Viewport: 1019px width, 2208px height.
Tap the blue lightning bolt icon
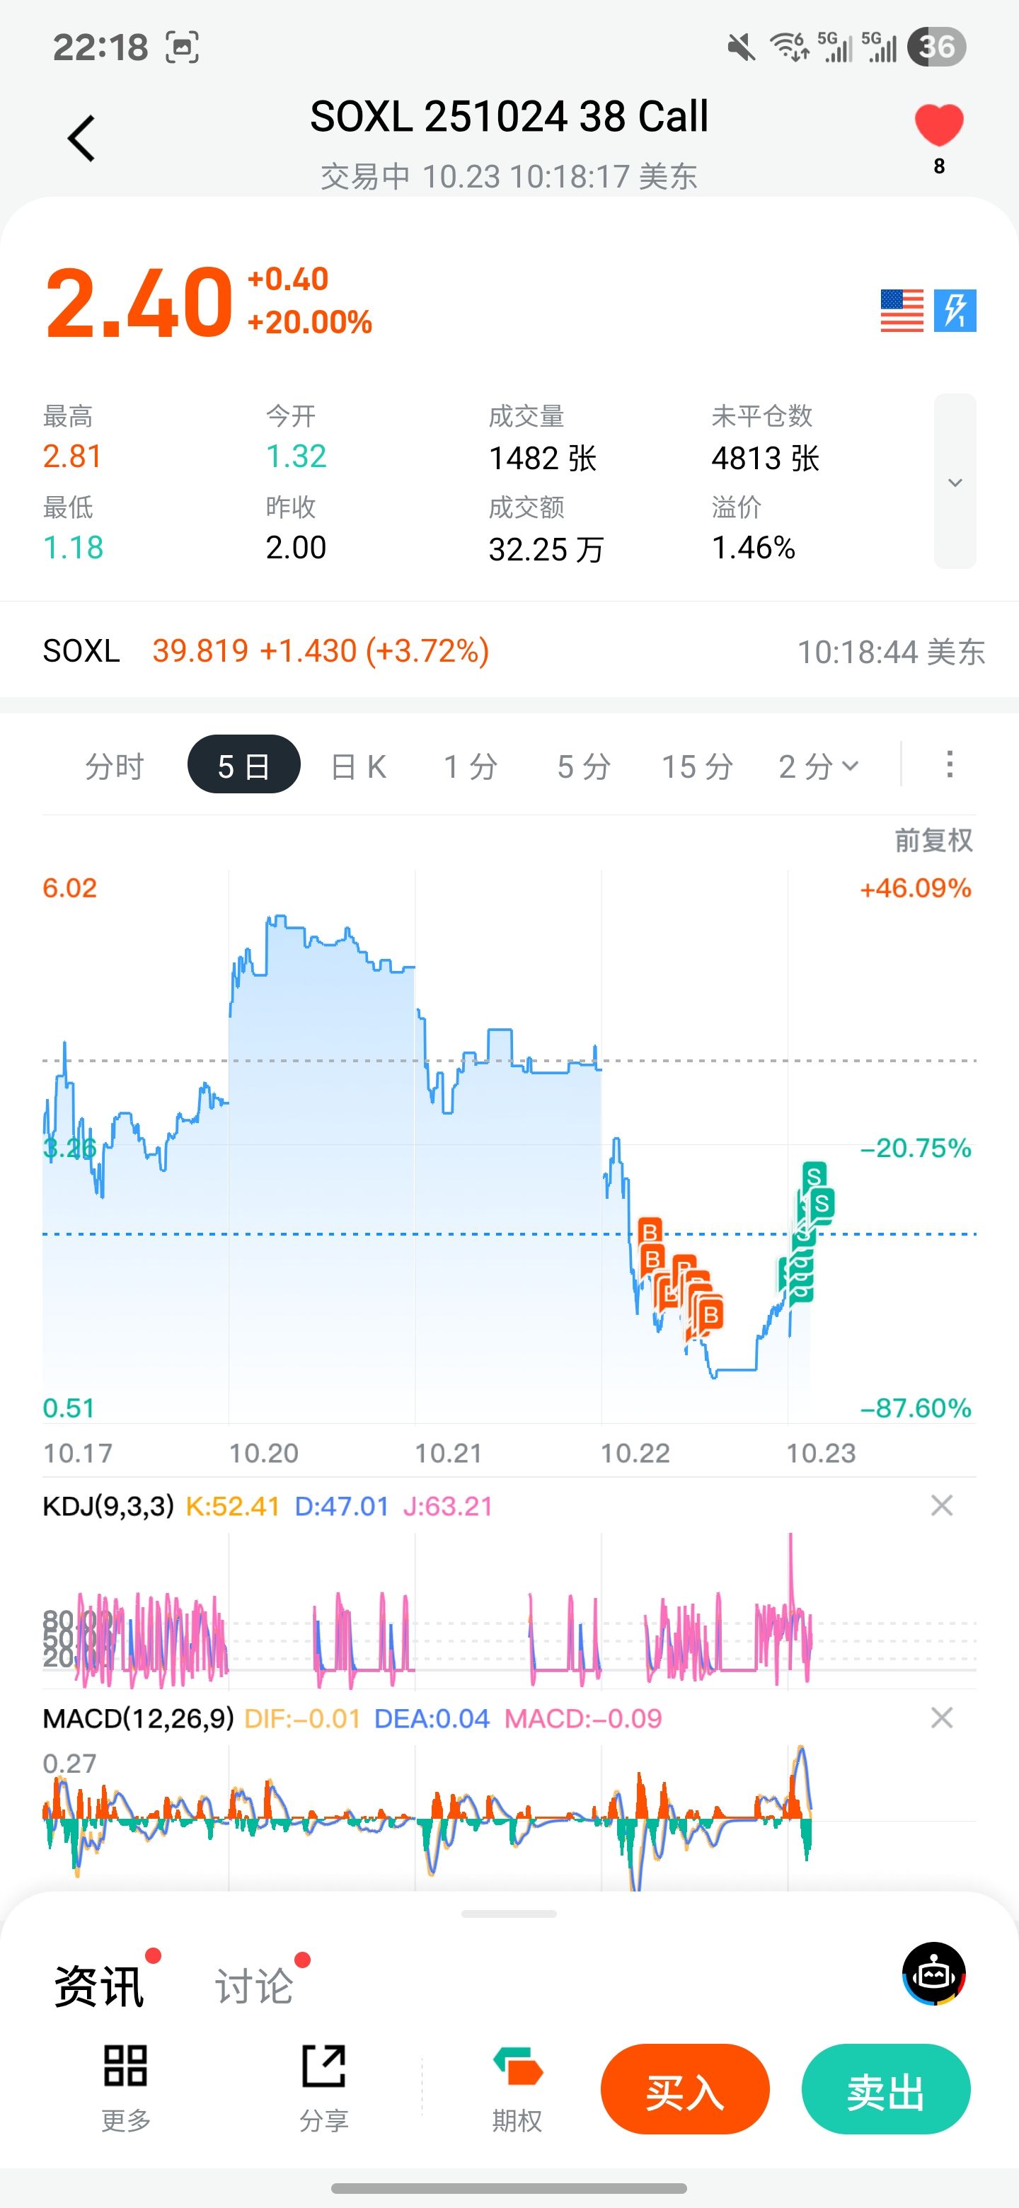[955, 310]
